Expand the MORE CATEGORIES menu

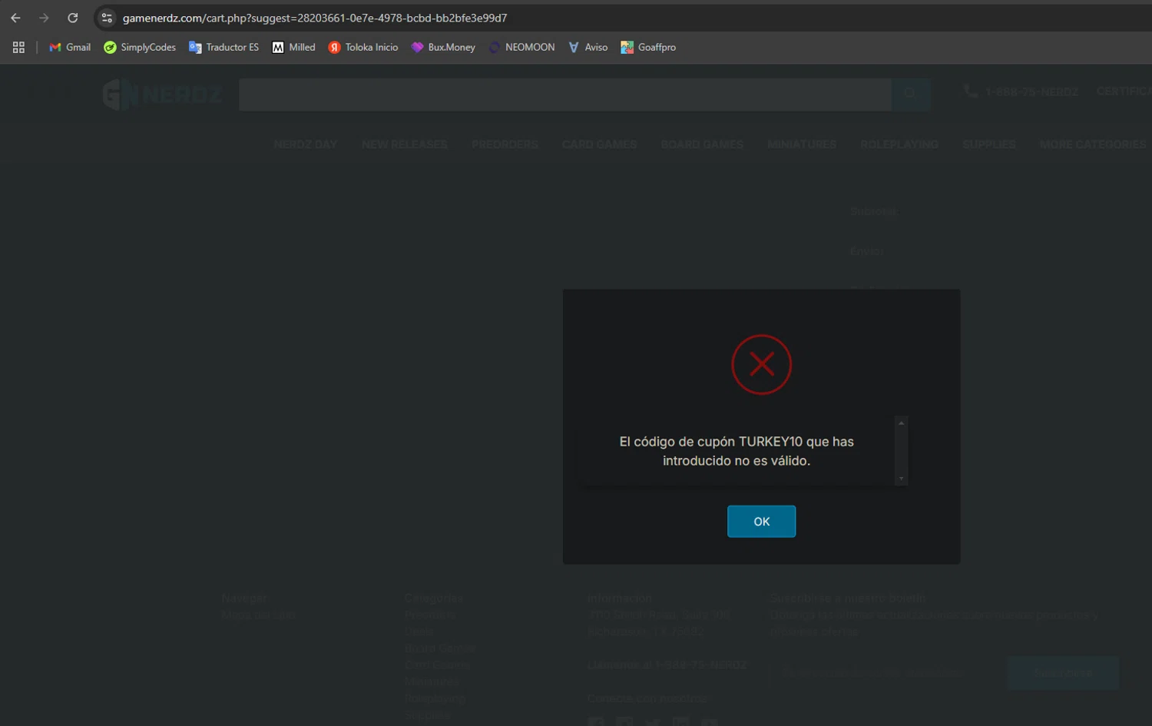1093,144
